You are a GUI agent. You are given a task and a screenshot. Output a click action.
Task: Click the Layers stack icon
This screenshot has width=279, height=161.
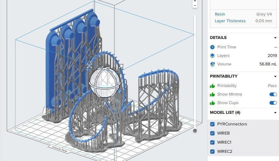click(x=212, y=56)
